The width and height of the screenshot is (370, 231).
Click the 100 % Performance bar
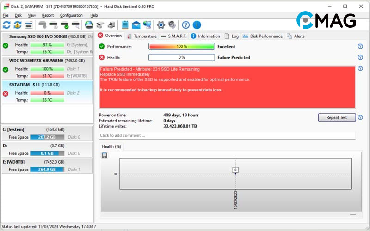coord(181,46)
